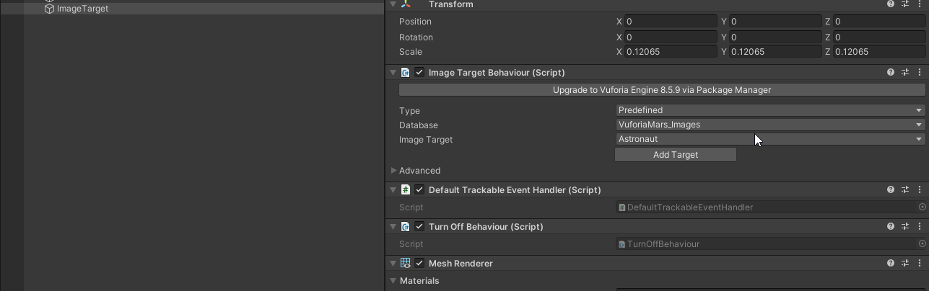Click the Image Target property label
This screenshot has width=929, height=291.
(x=426, y=140)
